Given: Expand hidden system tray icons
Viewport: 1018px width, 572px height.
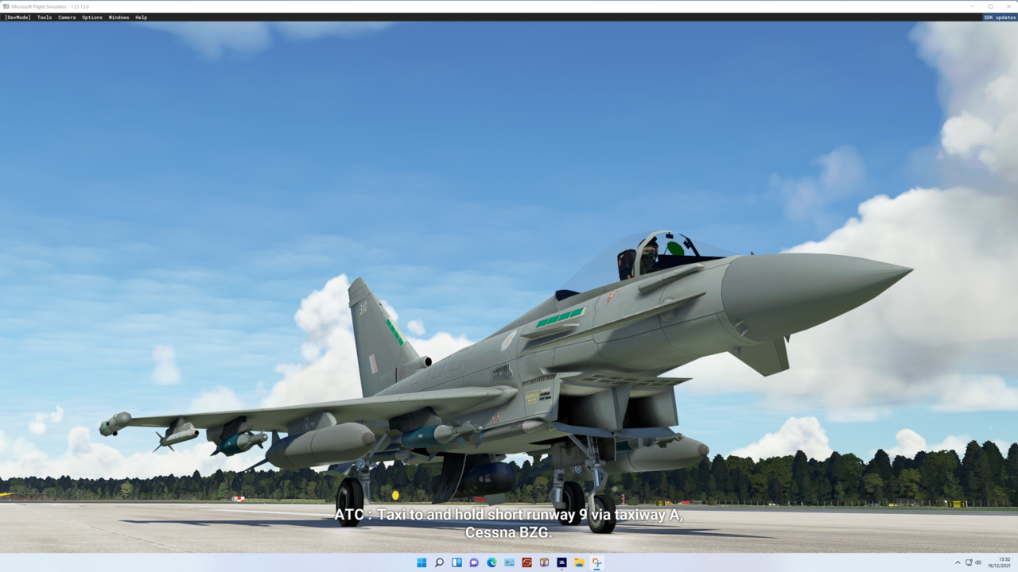Looking at the screenshot, I should 958,562.
